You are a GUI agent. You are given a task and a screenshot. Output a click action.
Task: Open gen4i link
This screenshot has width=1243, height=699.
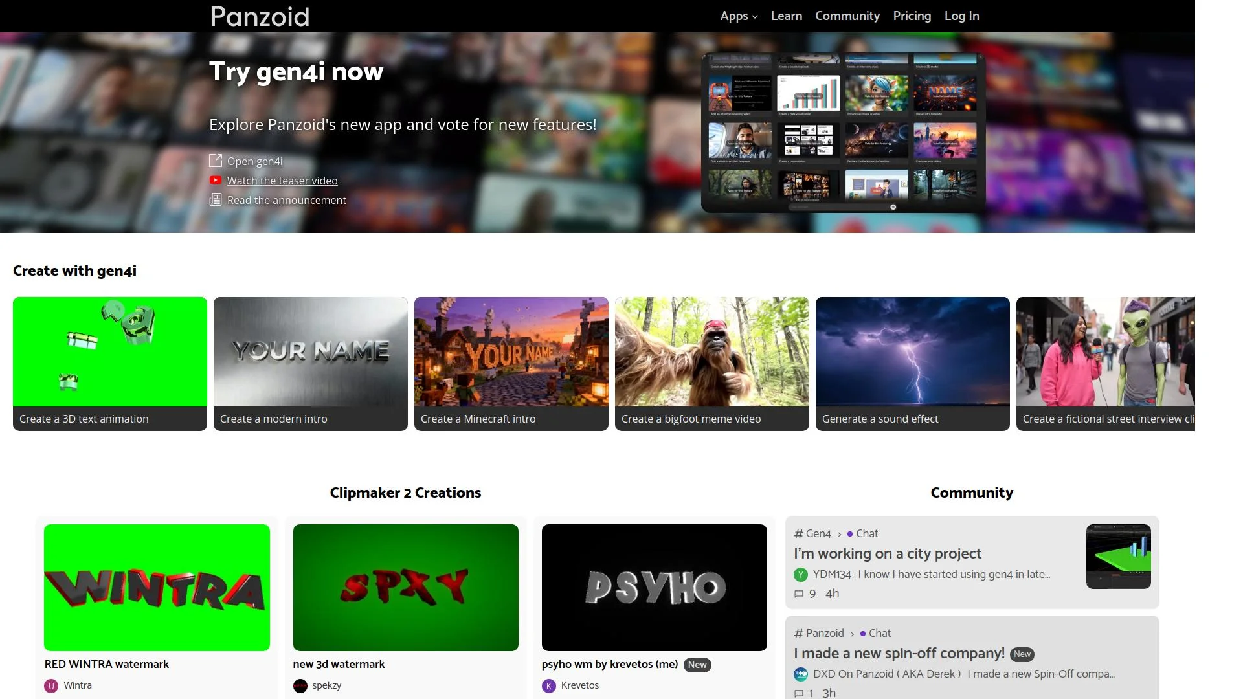(254, 161)
